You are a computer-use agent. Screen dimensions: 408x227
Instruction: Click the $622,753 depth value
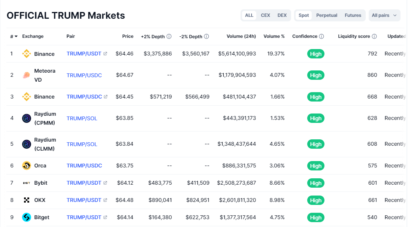pyautogui.click(x=197, y=217)
